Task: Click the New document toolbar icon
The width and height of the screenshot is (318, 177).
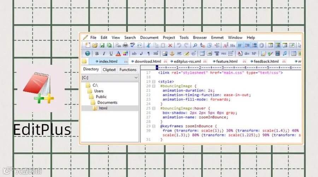Action: click(88, 45)
